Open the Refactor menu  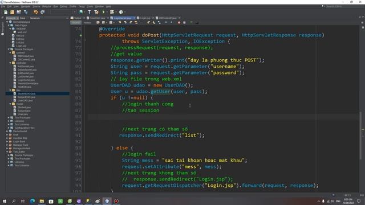tap(47, 6)
